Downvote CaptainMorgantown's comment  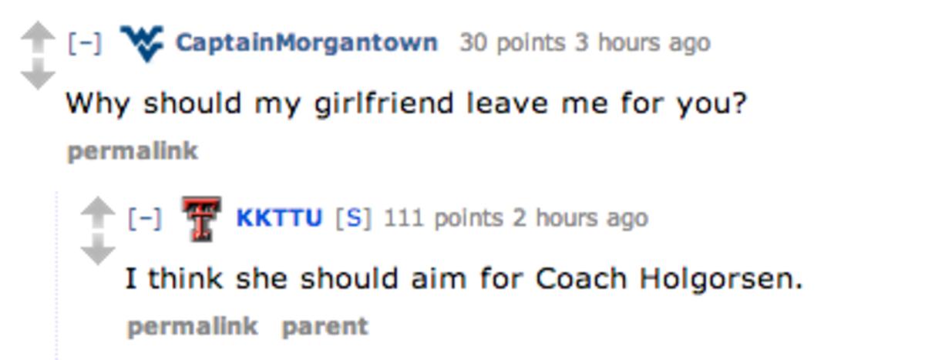pos(36,76)
